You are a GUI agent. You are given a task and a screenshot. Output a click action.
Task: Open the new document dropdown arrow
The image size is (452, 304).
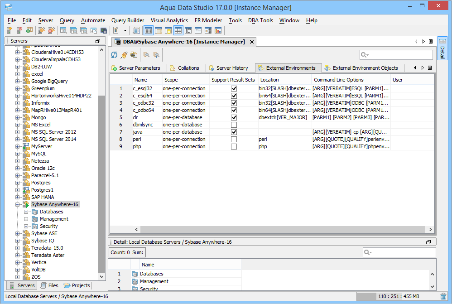click(x=125, y=30)
